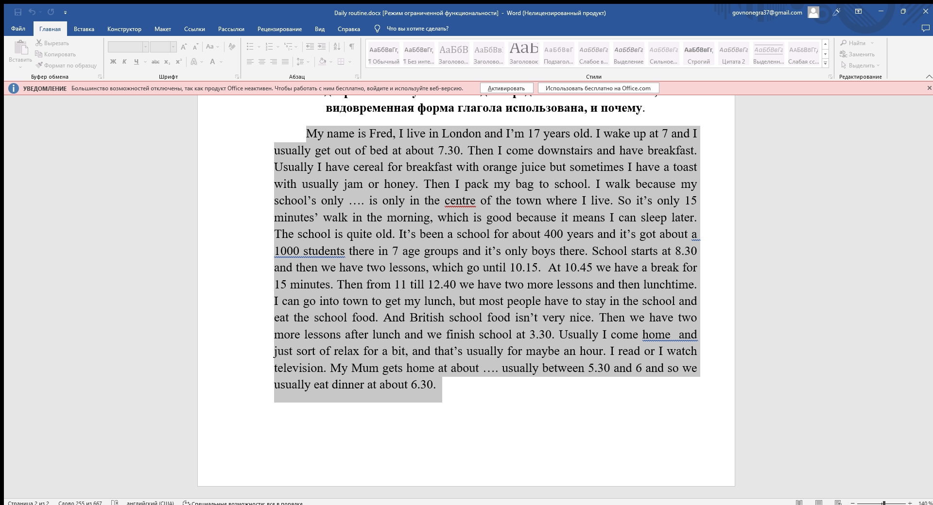Open the Шрифт dialog launcher

pyautogui.click(x=237, y=77)
